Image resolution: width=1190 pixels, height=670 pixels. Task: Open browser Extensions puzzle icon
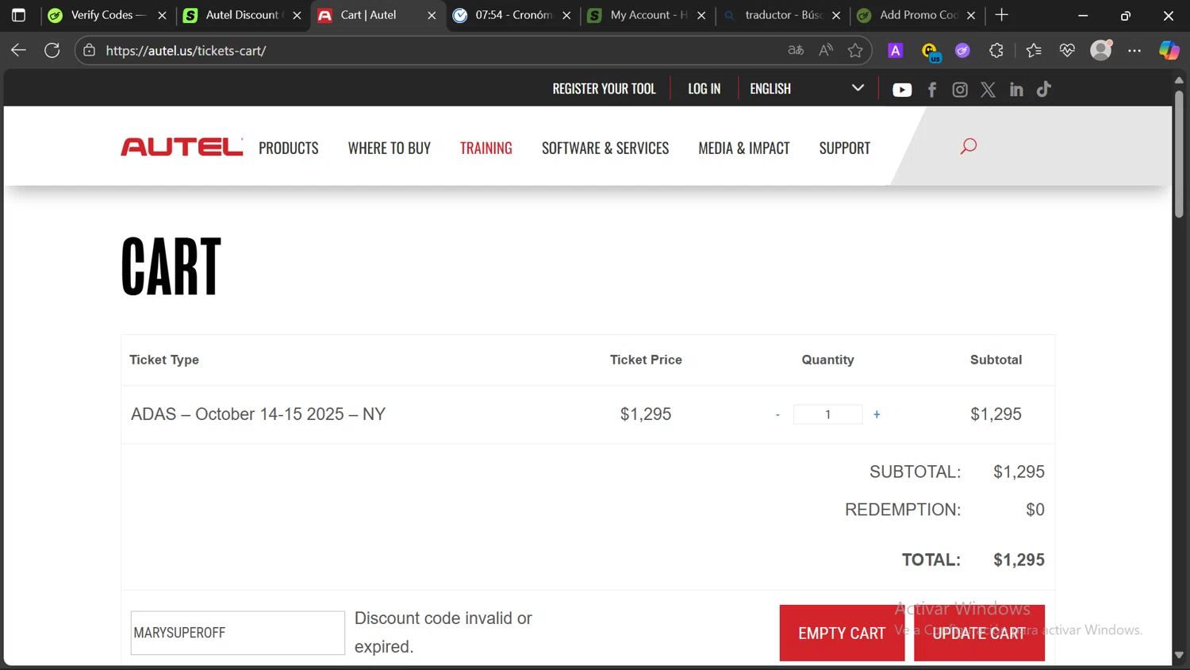click(996, 50)
